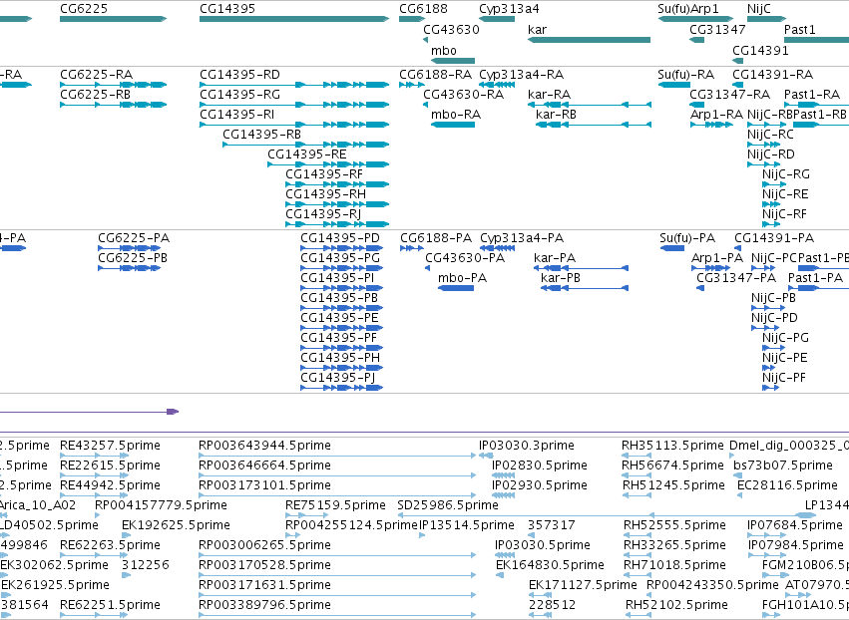Select transcript CG14395-RF
The height and width of the screenshot is (620, 849).
click(x=324, y=174)
